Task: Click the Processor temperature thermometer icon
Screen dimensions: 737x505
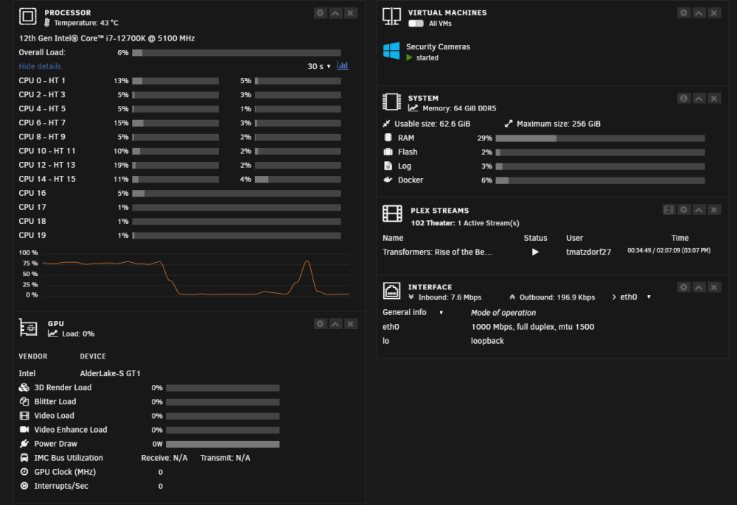Action: [47, 23]
